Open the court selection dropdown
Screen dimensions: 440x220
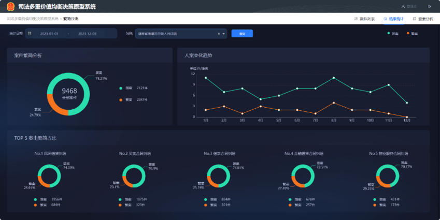[176, 34]
